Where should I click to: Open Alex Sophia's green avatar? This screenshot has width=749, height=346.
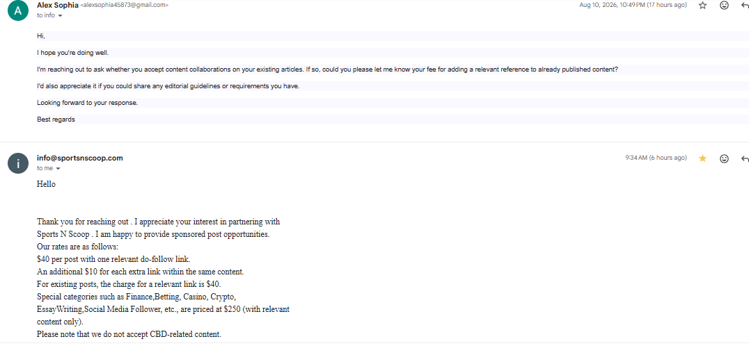(x=18, y=10)
